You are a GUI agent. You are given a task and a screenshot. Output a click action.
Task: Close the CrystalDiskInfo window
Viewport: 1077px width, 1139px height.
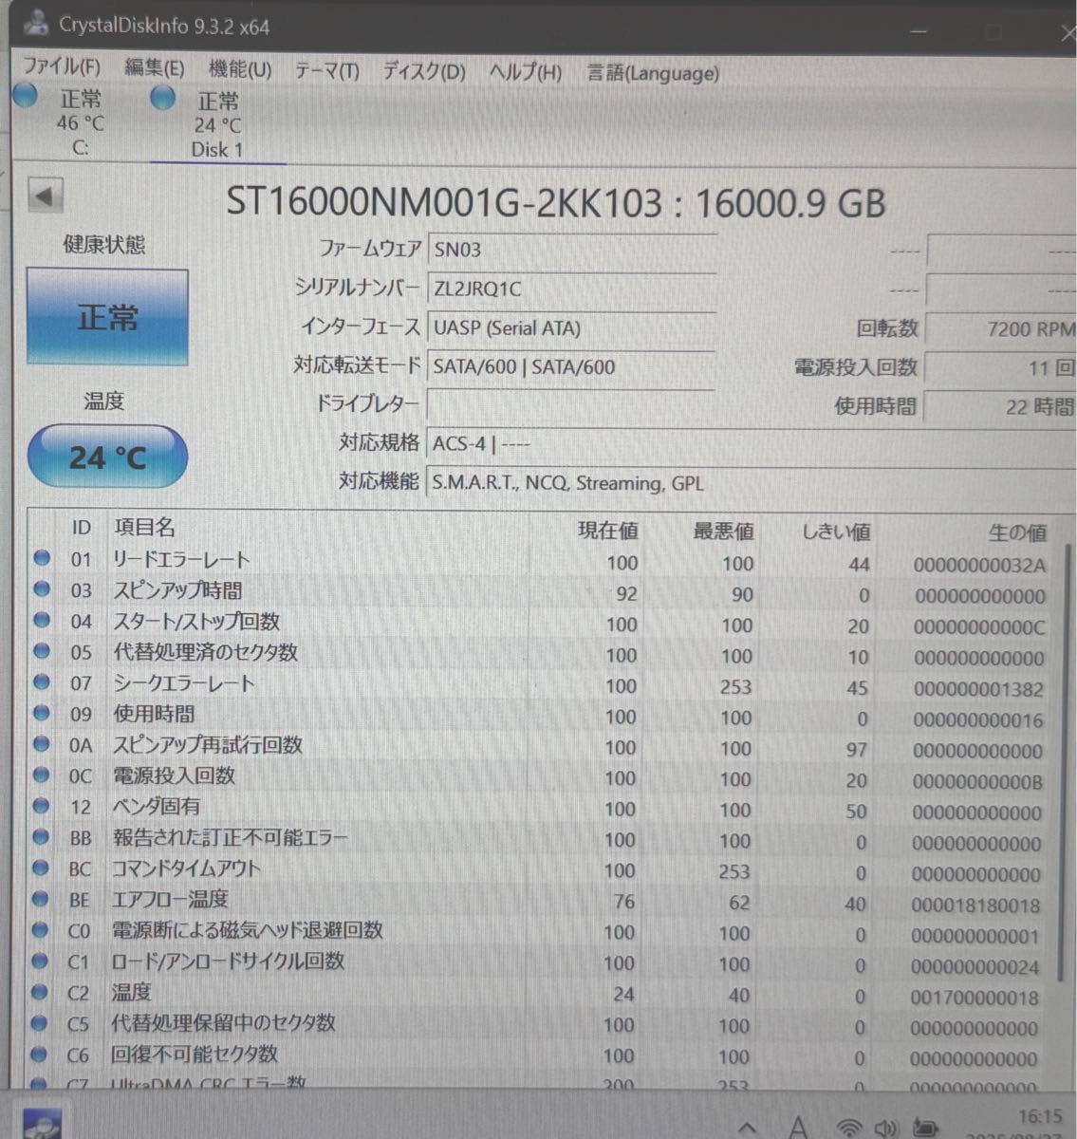(1067, 34)
